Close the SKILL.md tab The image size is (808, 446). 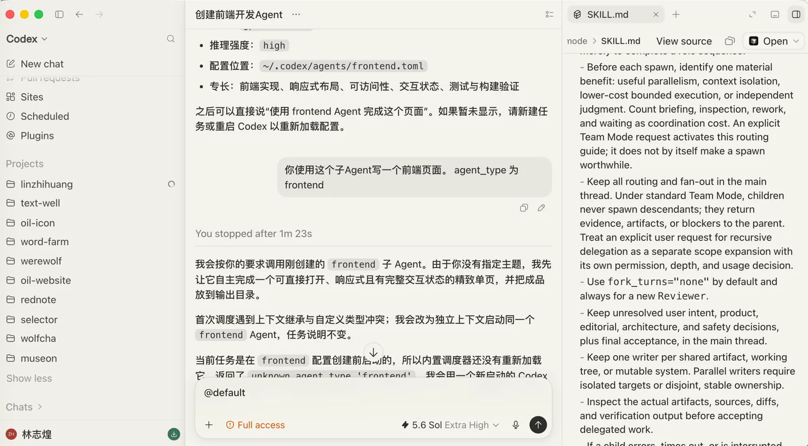655,15
